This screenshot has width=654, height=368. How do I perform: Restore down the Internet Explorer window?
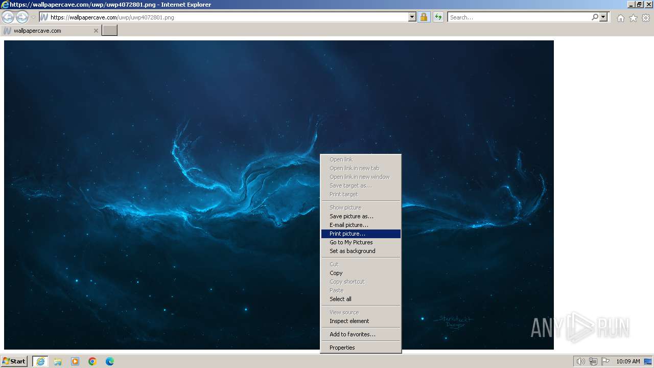coord(640,5)
